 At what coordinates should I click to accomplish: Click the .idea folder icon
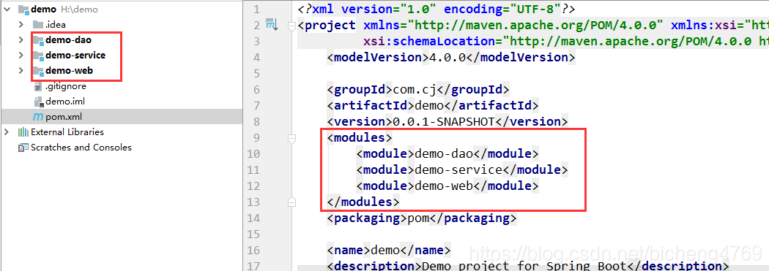point(38,24)
